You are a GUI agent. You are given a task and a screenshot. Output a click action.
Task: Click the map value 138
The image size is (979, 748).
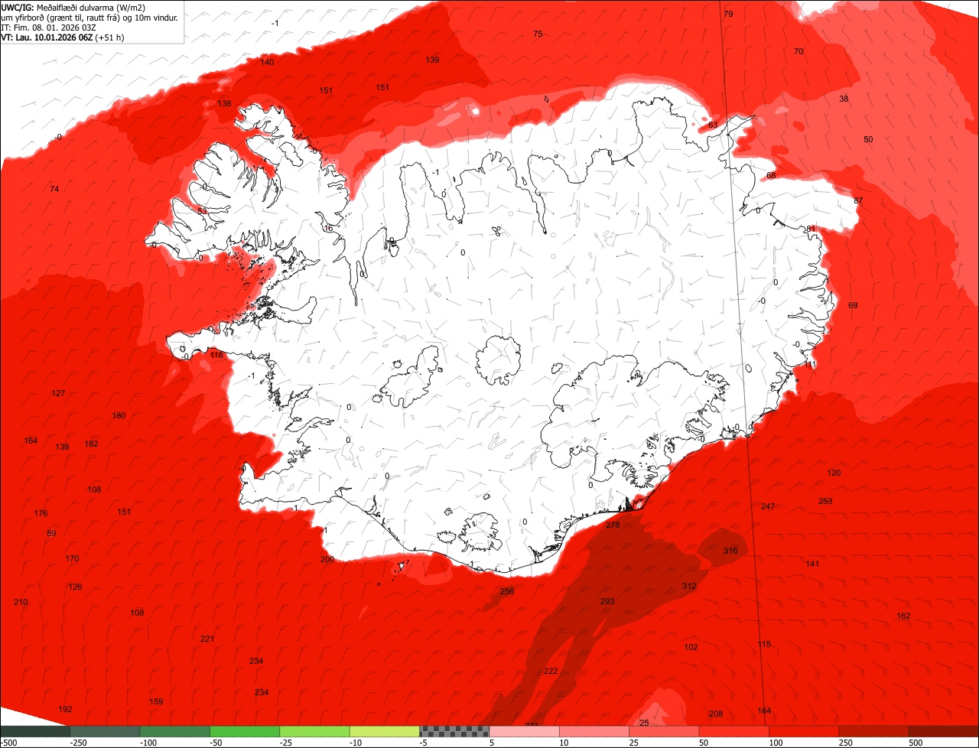(224, 104)
